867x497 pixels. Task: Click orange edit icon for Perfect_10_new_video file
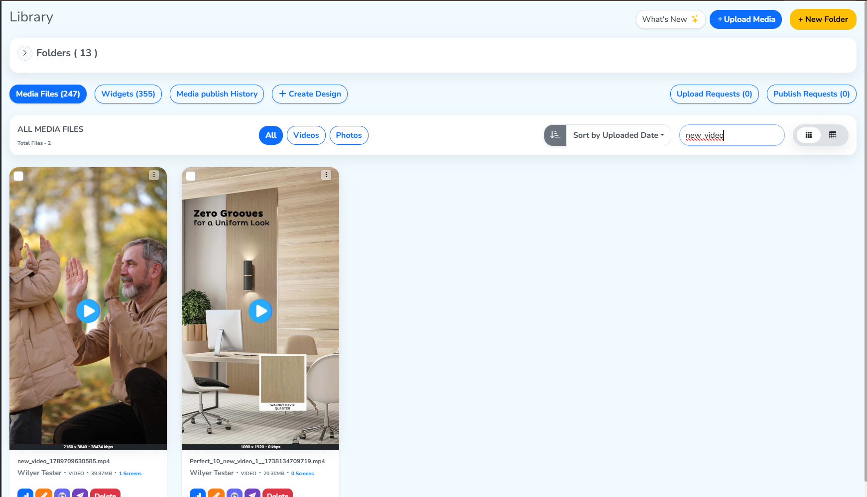pyautogui.click(x=216, y=493)
